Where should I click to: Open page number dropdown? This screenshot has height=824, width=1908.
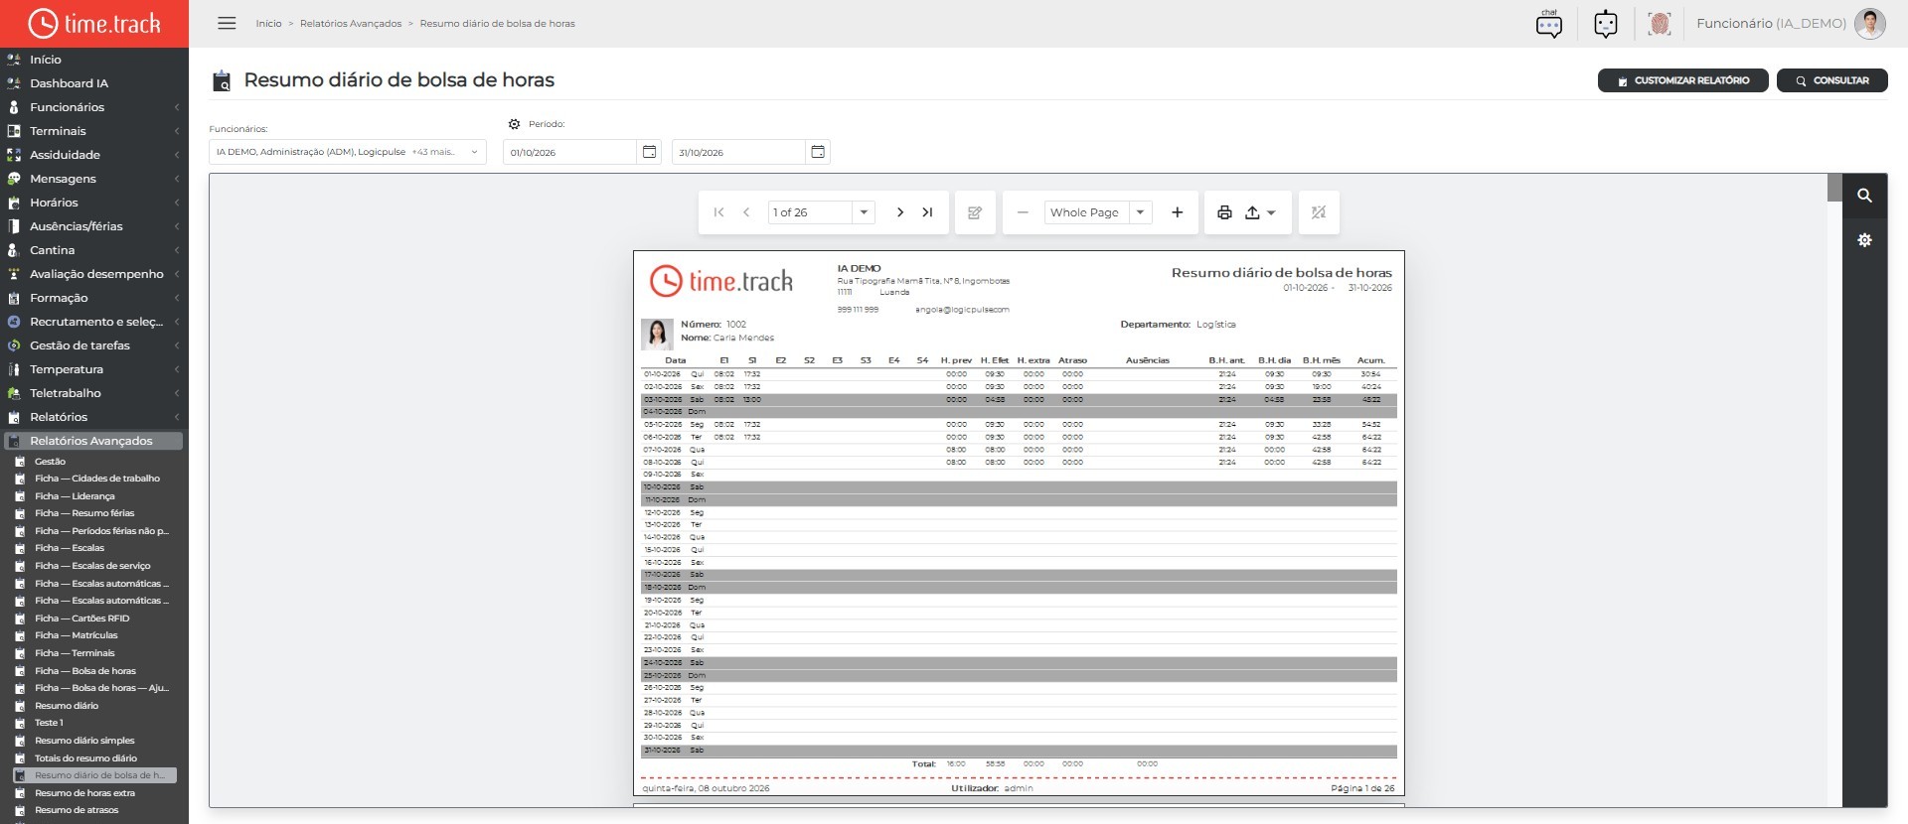tap(864, 212)
